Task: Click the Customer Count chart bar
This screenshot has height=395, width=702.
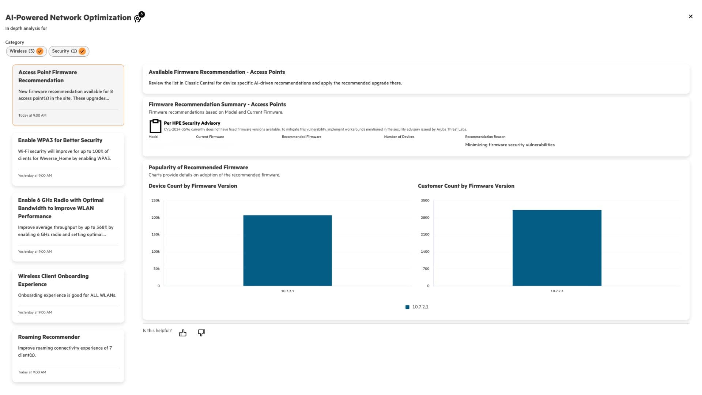Action: point(556,248)
